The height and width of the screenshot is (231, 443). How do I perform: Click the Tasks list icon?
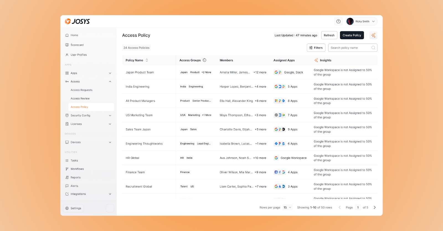67,161
